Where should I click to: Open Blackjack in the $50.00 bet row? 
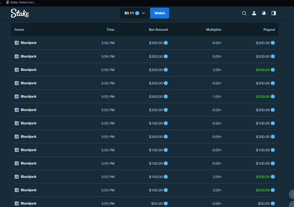tap(29, 204)
